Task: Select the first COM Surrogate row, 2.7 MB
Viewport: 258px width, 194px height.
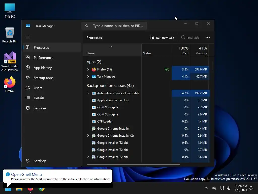Action: pos(146,107)
